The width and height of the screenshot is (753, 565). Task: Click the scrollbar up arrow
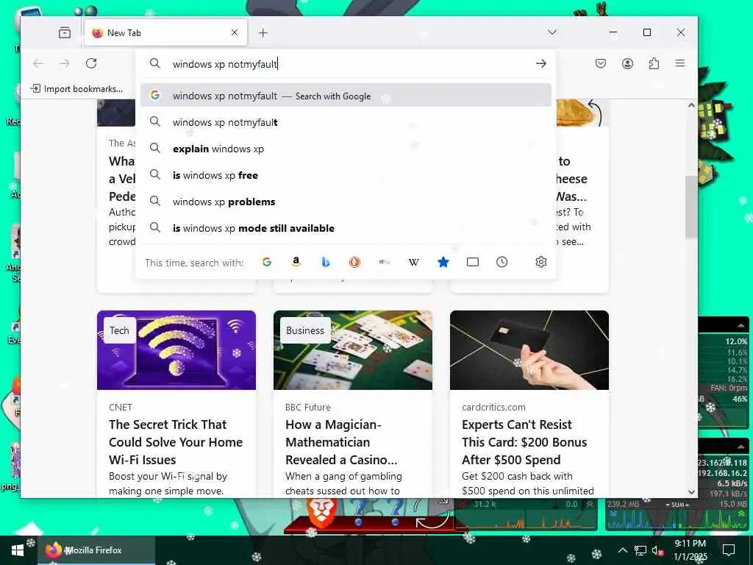point(691,105)
